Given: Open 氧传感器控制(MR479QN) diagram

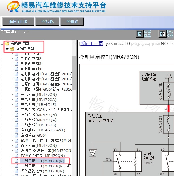Looking at the screenshot, I should (x=42, y=171).
